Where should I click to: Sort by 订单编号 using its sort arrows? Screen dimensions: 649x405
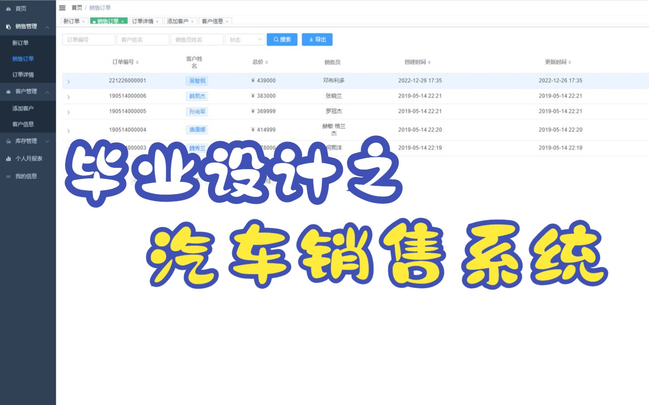pyautogui.click(x=137, y=62)
